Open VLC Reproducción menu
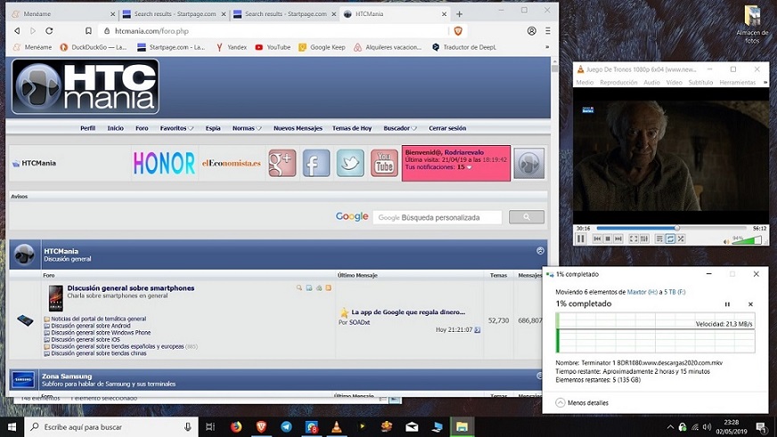This screenshot has width=777, height=437. point(618,83)
